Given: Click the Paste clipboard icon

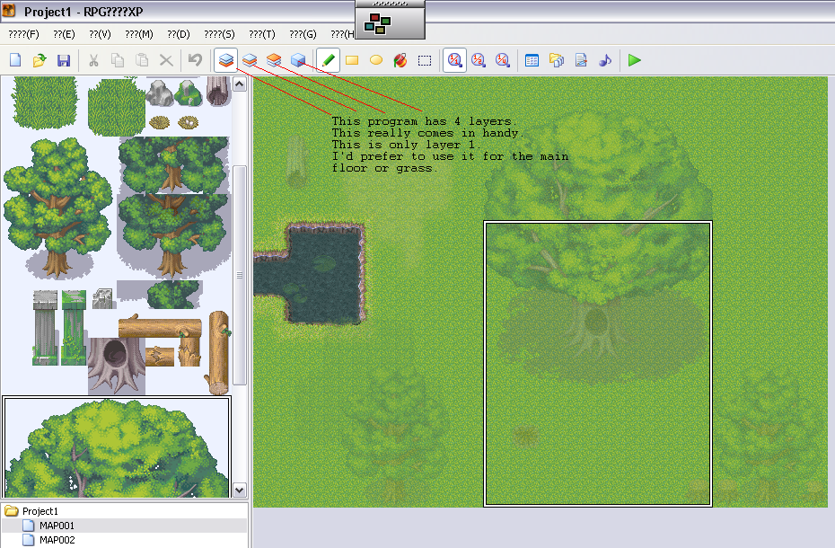Looking at the screenshot, I should pos(142,60).
